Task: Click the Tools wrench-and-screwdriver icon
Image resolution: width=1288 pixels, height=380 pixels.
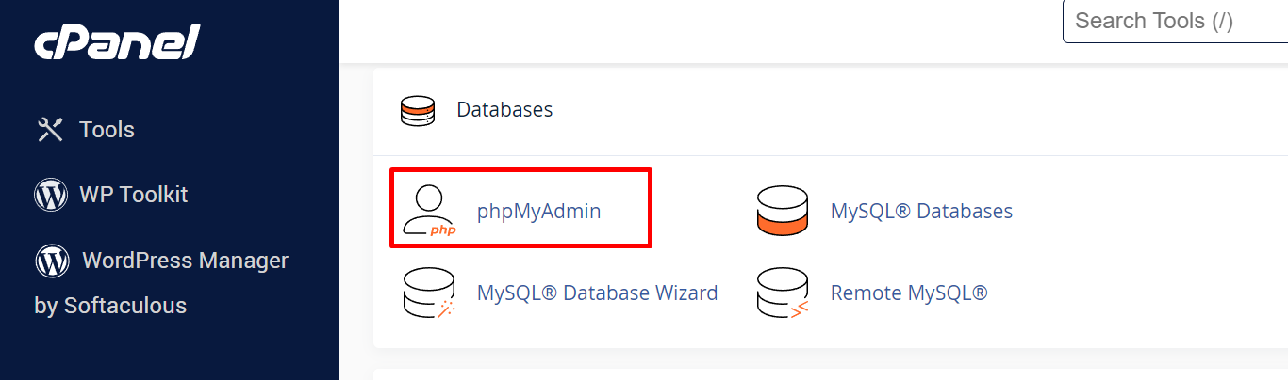Action: [50, 130]
